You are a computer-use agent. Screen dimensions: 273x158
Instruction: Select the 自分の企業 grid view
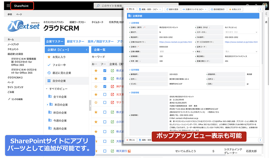[67, 81]
